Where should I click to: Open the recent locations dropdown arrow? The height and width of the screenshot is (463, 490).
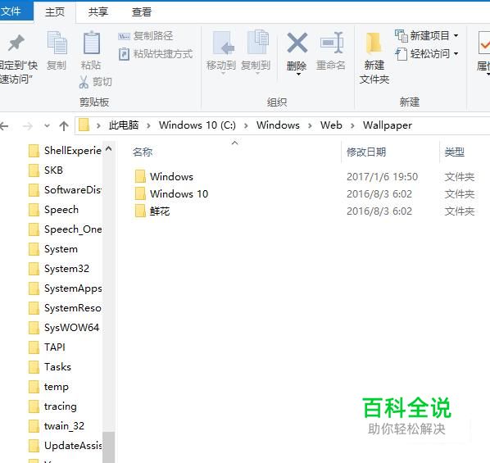tap(47, 126)
